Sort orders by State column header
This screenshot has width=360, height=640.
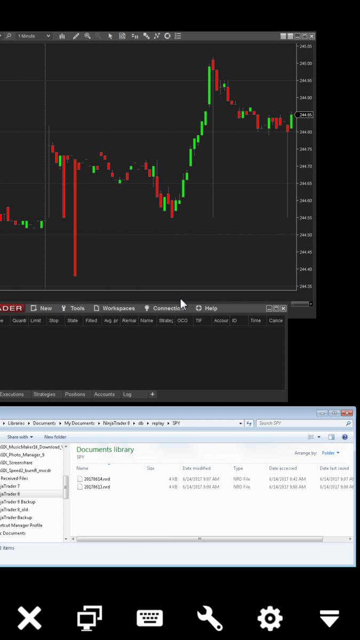point(73,321)
